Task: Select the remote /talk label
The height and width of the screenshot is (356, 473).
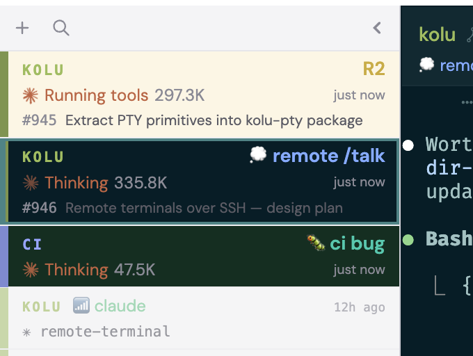Action: coord(328,156)
